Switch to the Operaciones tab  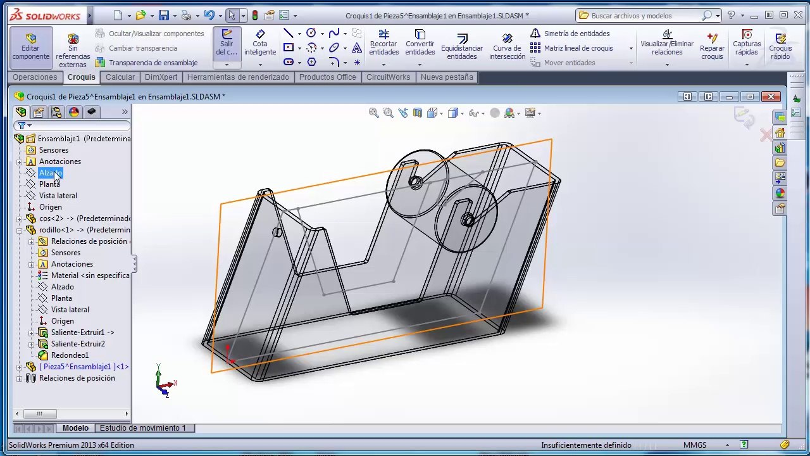35,77
